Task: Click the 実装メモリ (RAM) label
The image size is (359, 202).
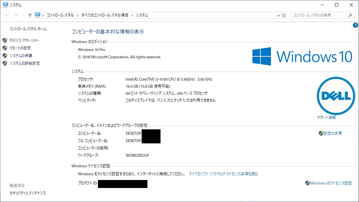Action: (x=92, y=86)
